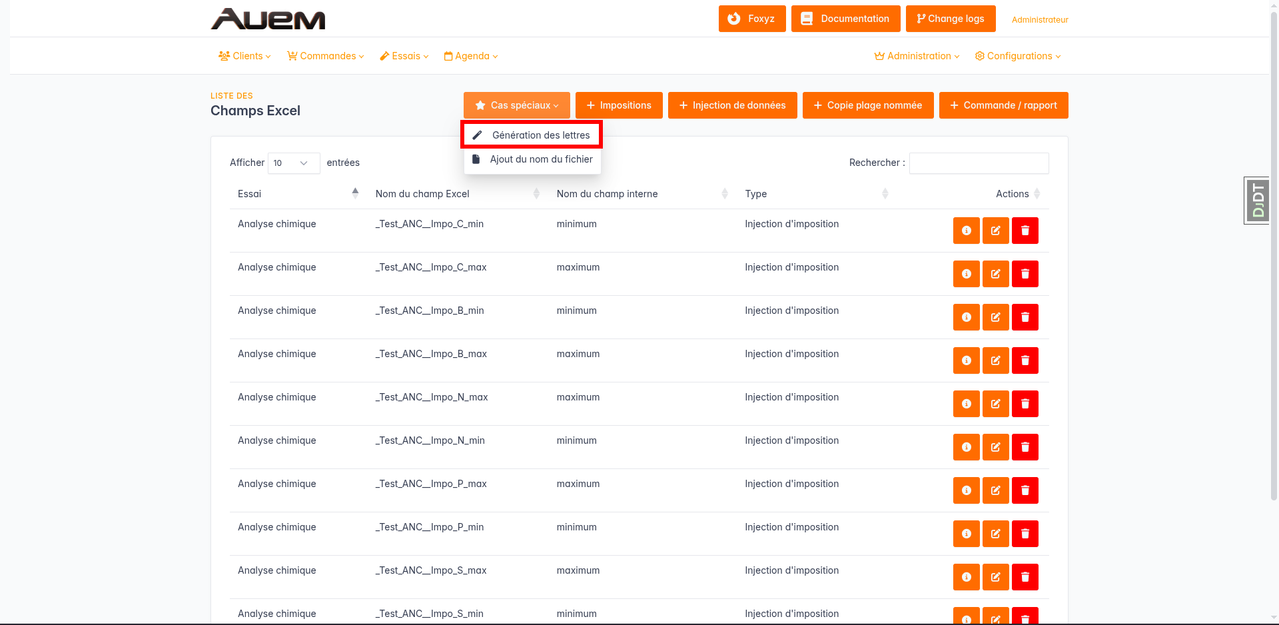Delete the _Test_ANC__Impo_N_max row
The height and width of the screenshot is (625, 1279).
click(1025, 404)
